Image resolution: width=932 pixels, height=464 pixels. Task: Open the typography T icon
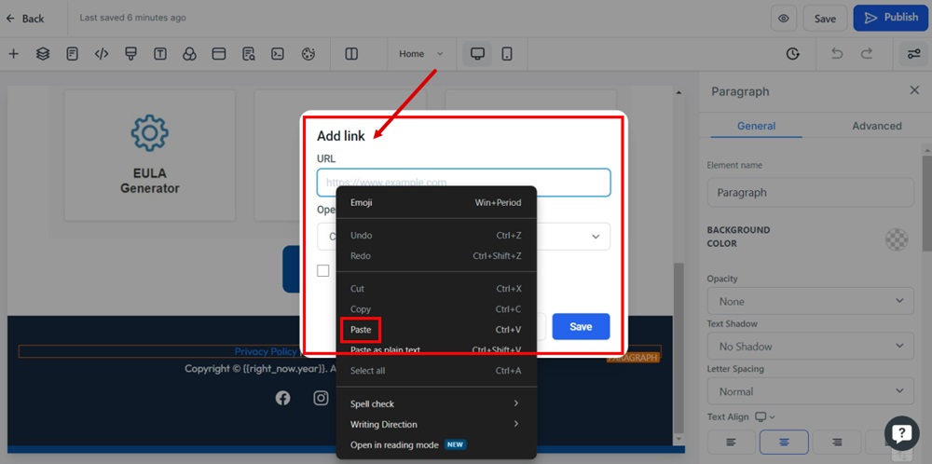click(x=160, y=54)
